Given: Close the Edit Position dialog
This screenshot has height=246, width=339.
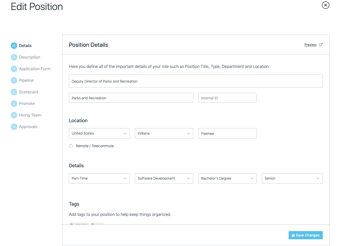Looking at the screenshot, I should pos(326,5).
